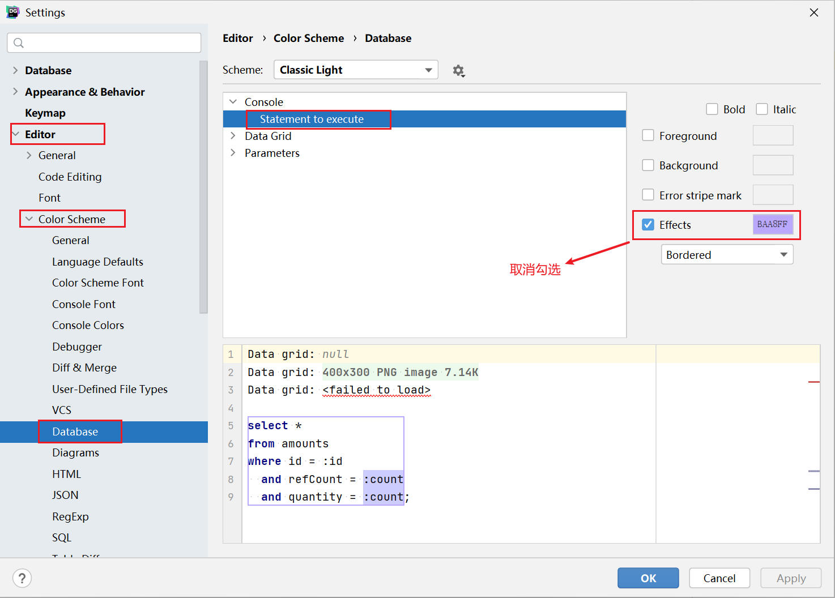Uncheck the Effects checkbox
Image resolution: width=835 pixels, height=598 pixels.
(x=648, y=225)
